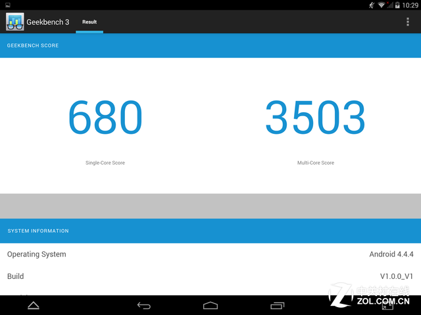Open the recent apps switcher
The width and height of the screenshot is (421, 315).
[277, 306]
